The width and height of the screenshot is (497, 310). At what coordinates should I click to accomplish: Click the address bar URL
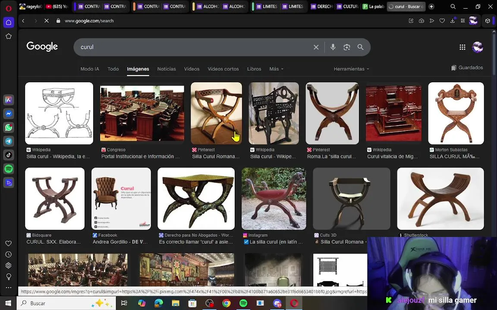coord(89,21)
